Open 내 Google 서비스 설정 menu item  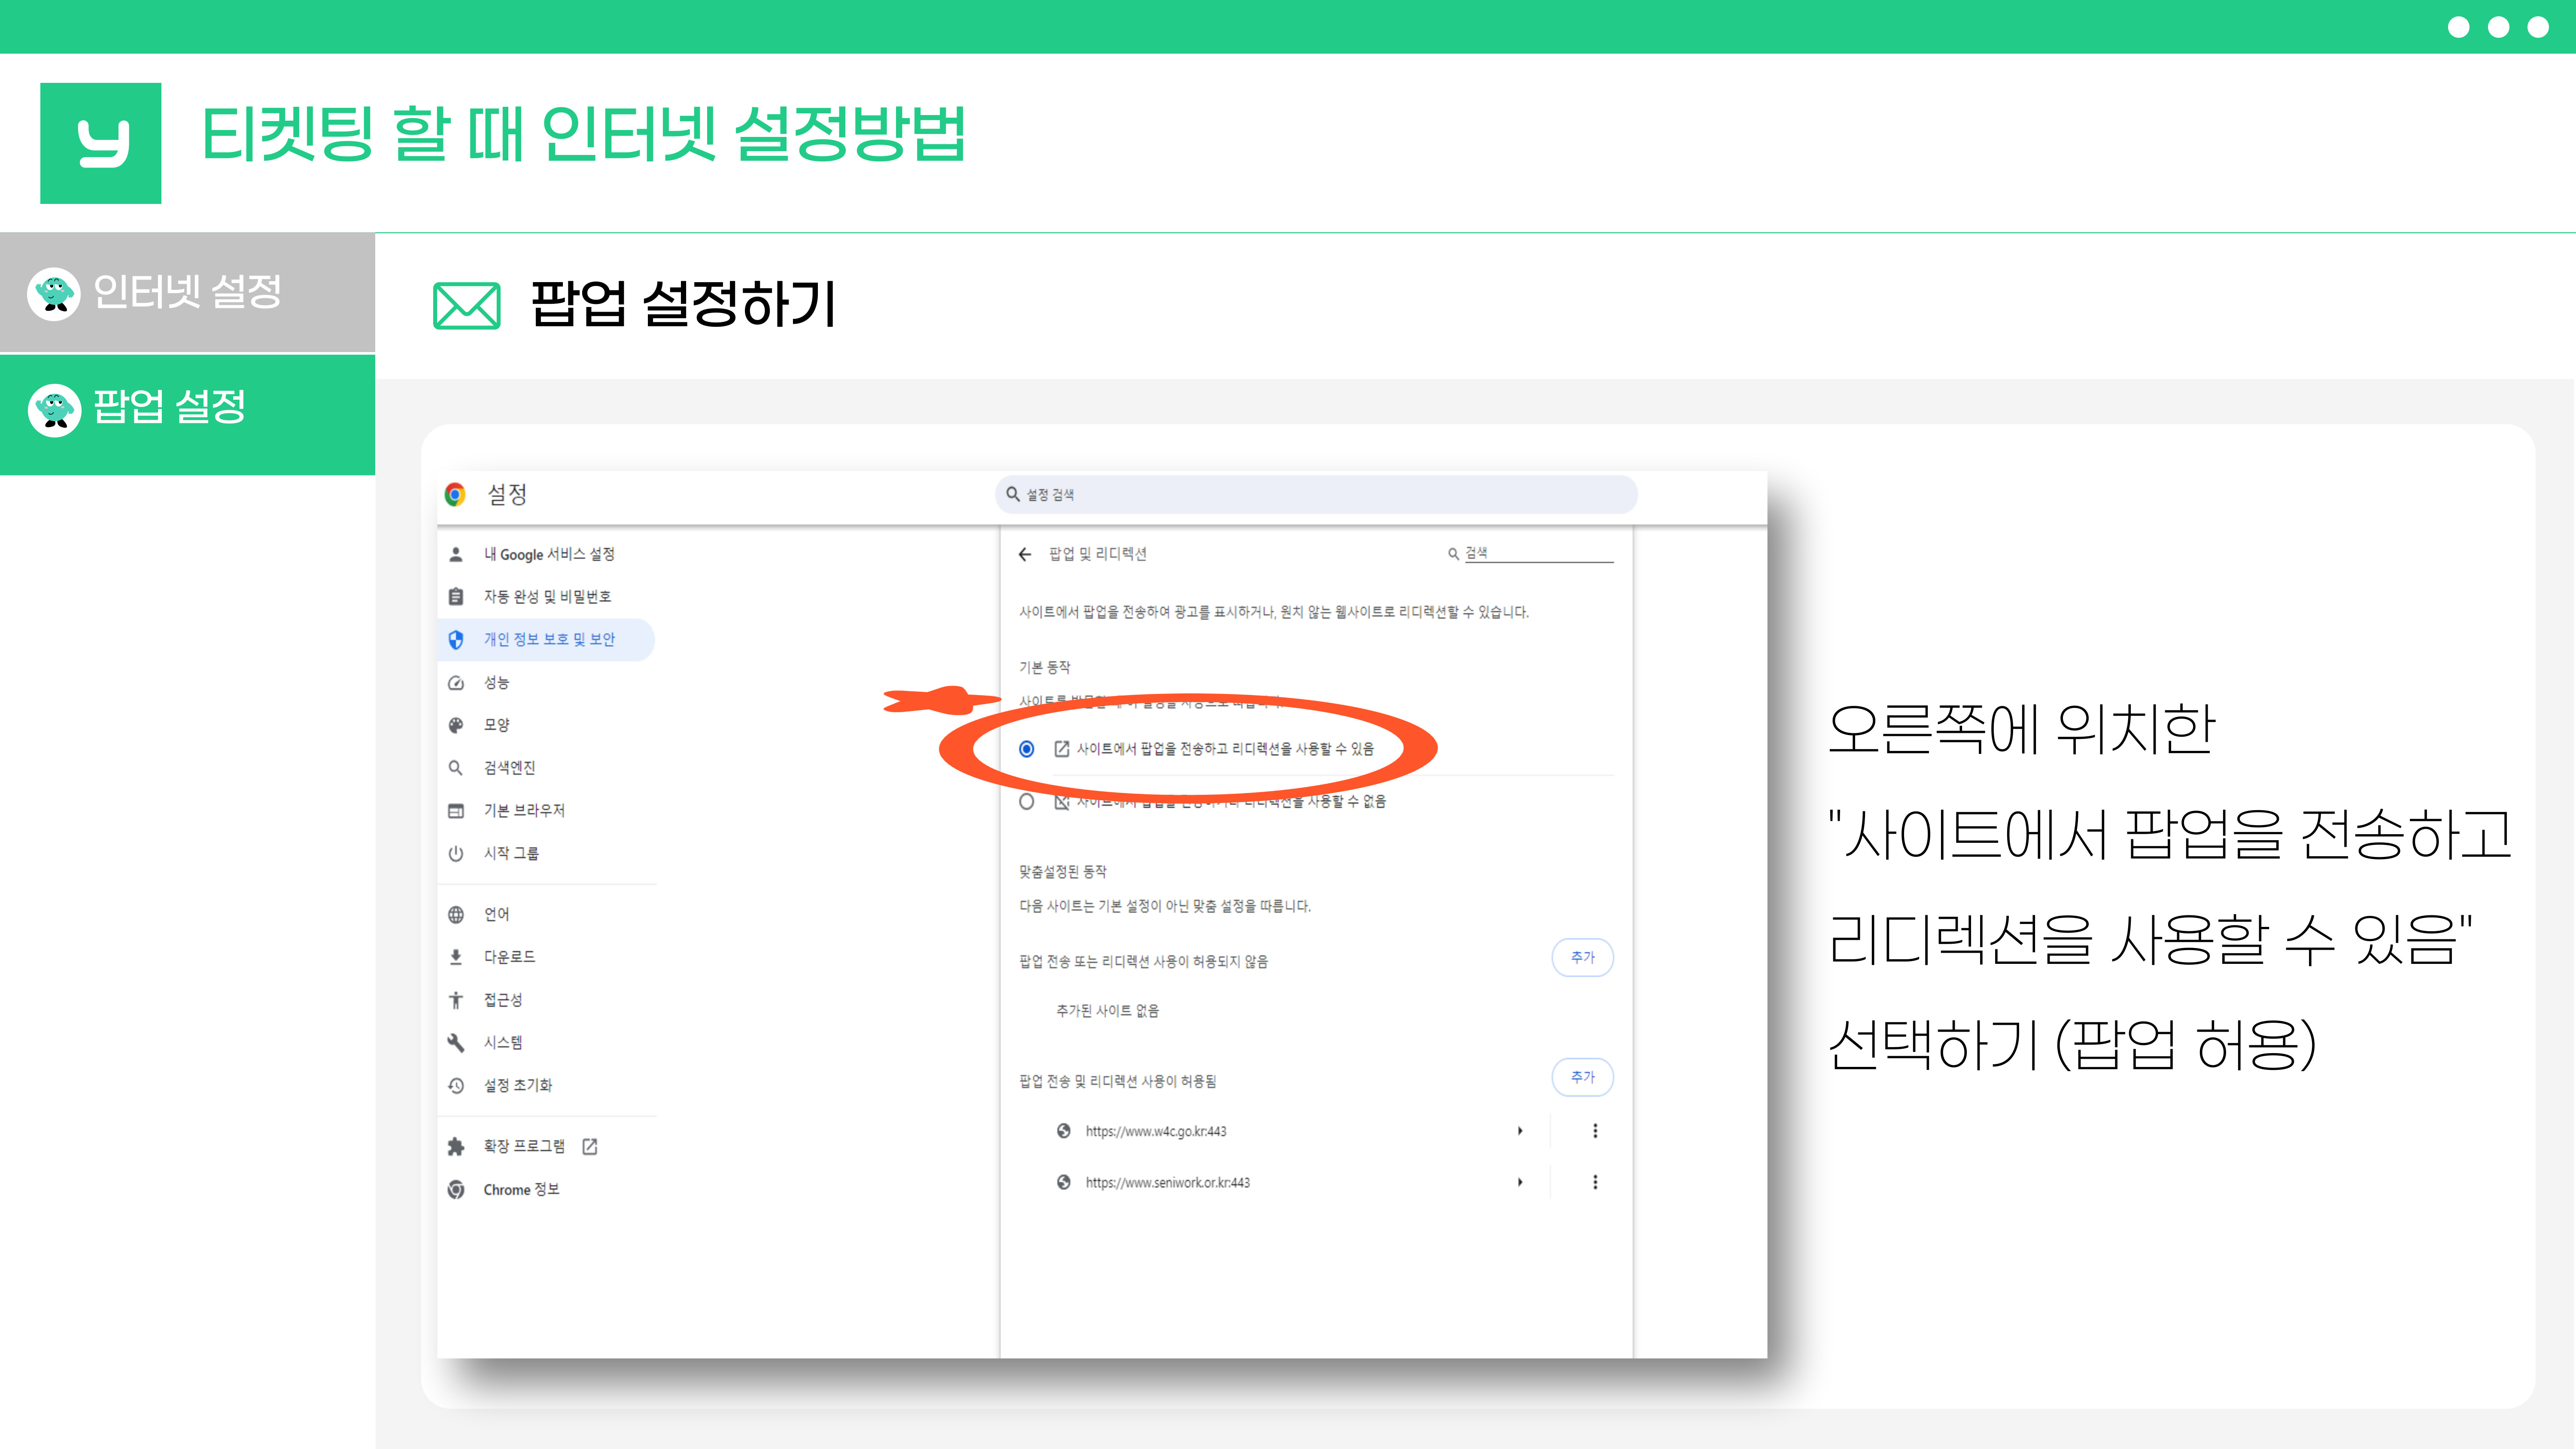point(546,554)
